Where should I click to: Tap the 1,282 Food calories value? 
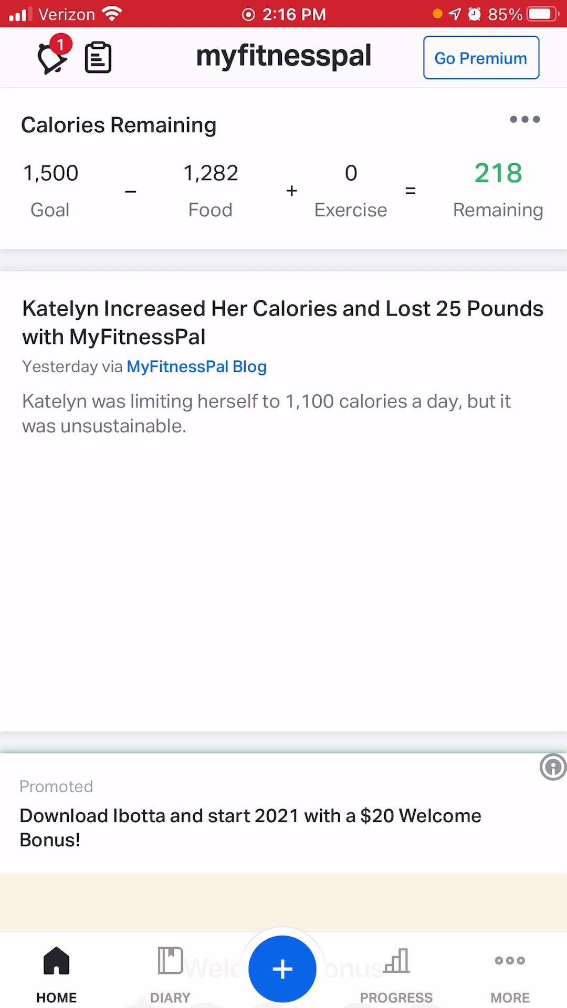(211, 173)
